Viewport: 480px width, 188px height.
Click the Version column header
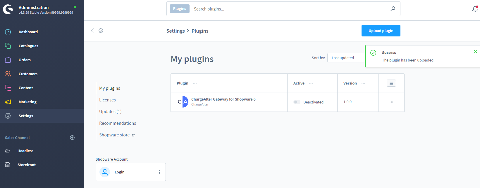tap(350, 83)
